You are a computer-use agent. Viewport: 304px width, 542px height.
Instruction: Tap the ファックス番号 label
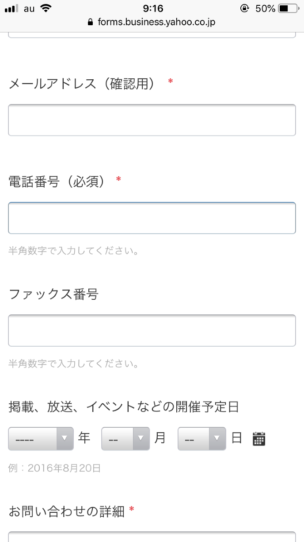pyautogui.click(x=53, y=294)
